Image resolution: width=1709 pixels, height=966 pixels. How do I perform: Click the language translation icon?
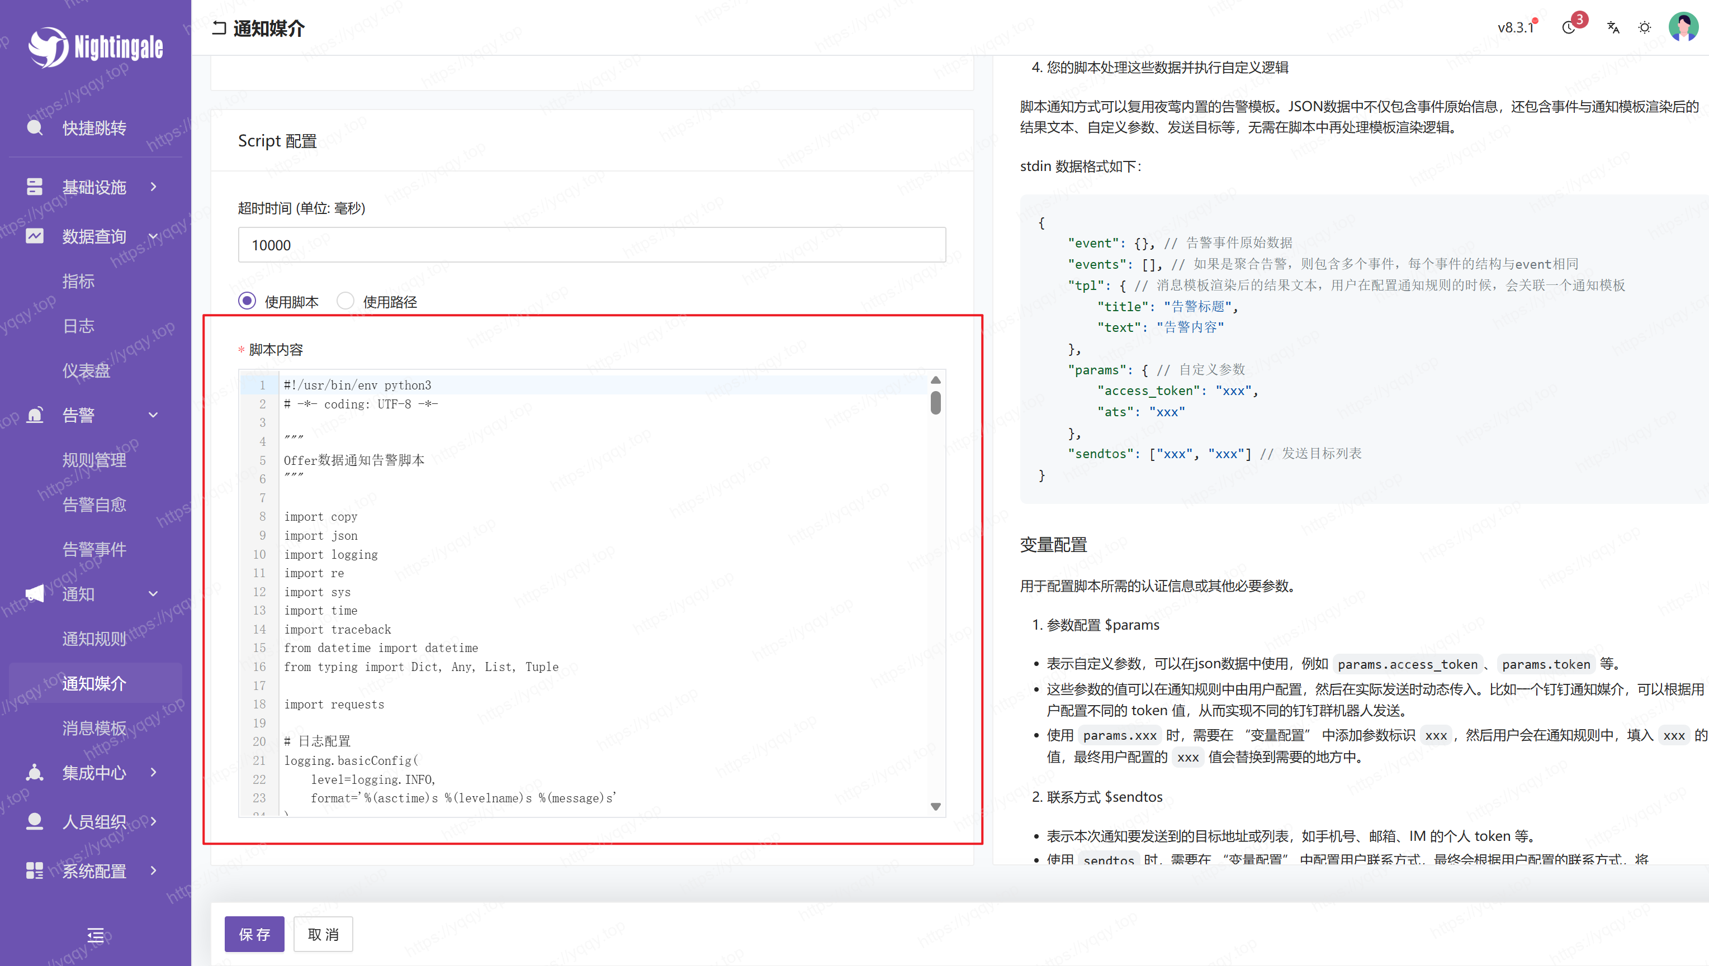tap(1613, 28)
